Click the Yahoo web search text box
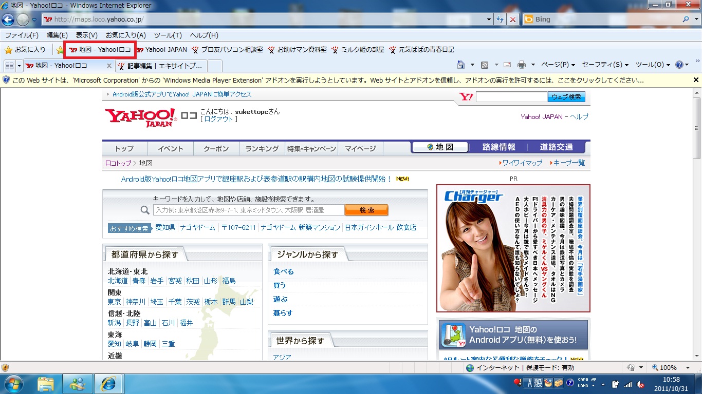Image resolution: width=702 pixels, height=394 pixels. pos(511,96)
